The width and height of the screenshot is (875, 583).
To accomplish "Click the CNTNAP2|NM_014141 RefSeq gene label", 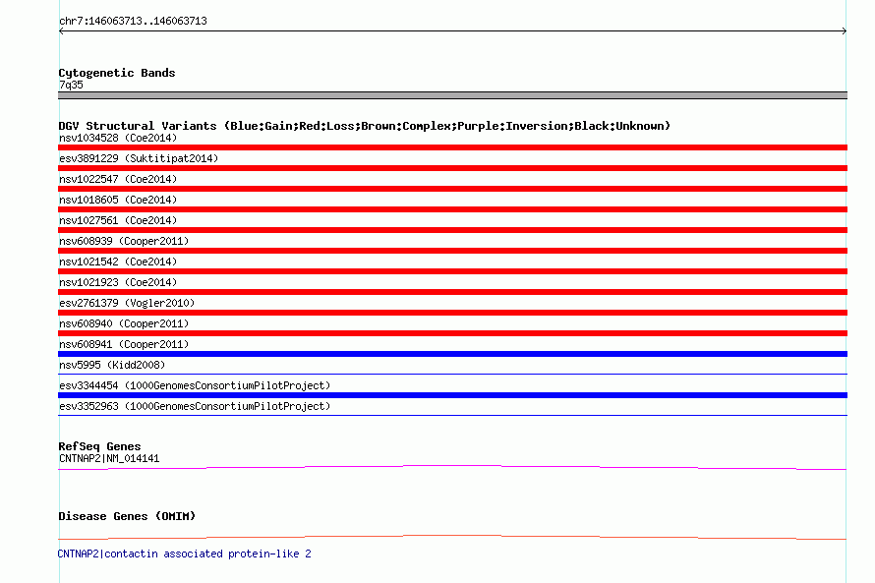I will point(109,458).
